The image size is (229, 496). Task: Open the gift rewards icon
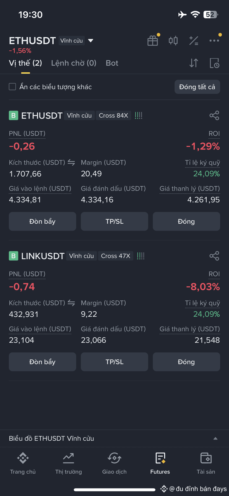pyautogui.click(x=153, y=41)
